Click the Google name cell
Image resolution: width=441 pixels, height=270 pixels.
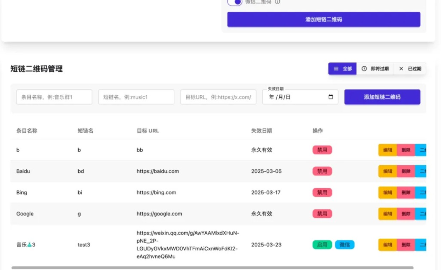click(x=25, y=214)
